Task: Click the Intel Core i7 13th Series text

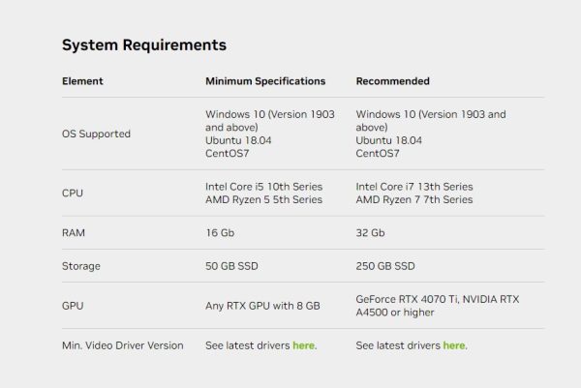Action: tap(414, 186)
